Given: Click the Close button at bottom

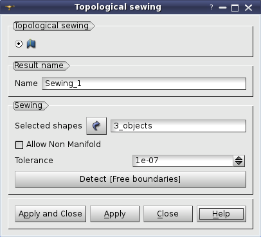Looking at the screenshot, I should tap(168, 214).
